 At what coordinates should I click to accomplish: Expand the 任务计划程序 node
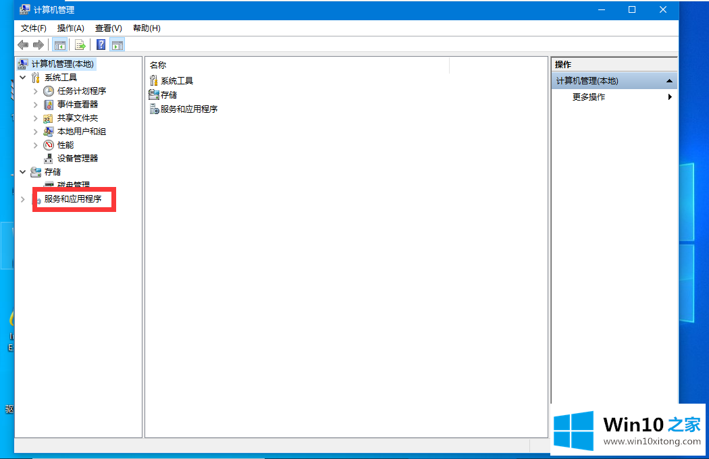tap(36, 91)
